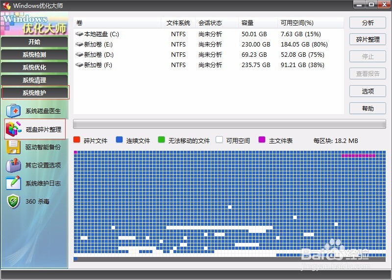Launch 360 杀毒 shield icon
The image size is (392, 280).
pos(14,201)
